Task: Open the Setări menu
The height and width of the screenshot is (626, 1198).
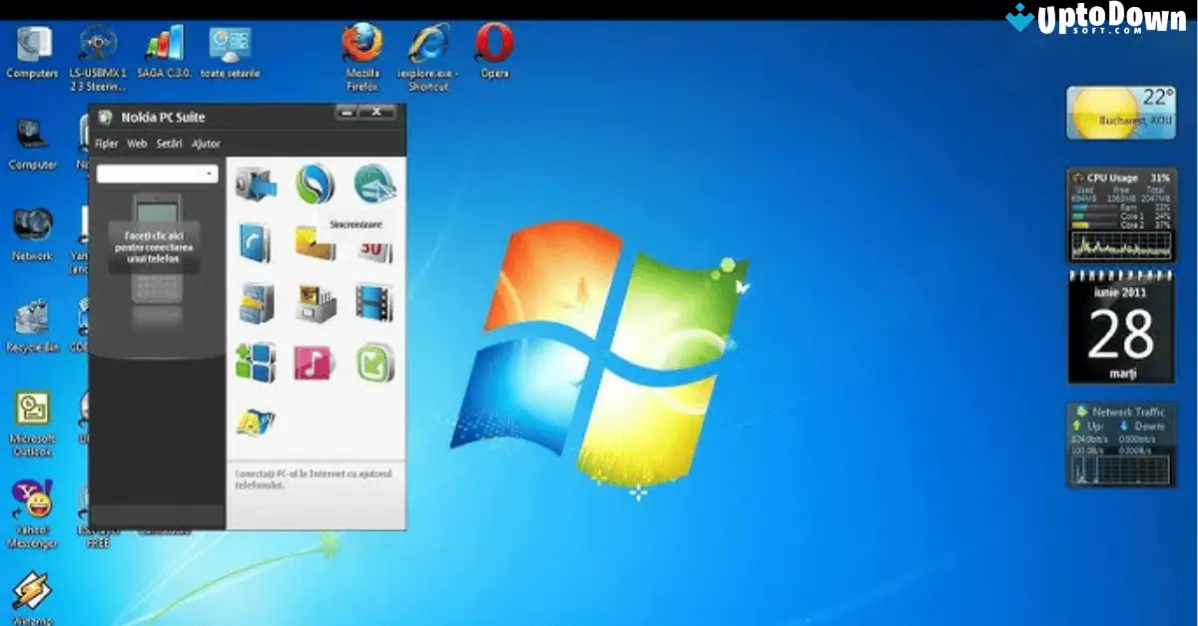Action: [x=168, y=144]
